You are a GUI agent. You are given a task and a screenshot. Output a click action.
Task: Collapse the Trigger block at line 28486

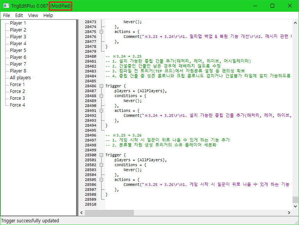click(101, 86)
